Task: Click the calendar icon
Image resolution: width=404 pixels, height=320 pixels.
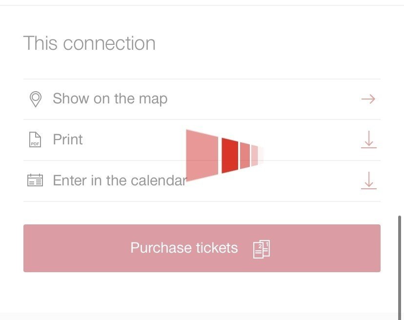Action: (x=35, y=180)
